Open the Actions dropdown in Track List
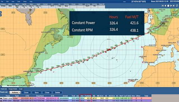The height and width of the screenshot is (102, 179). click(x=15, y=93)
